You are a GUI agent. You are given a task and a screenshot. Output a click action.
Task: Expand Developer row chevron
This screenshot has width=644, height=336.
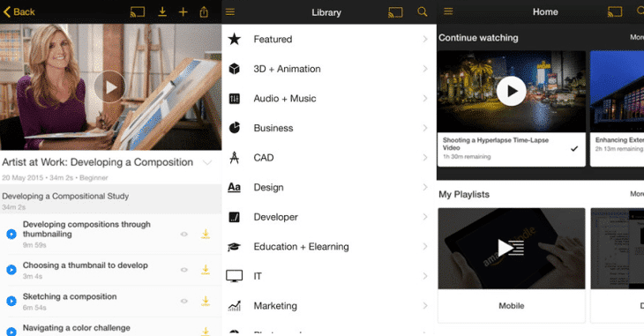pos(425,217)
